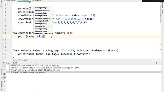Screen dimensions: 164x92
Task: Open the Favorites tool window
Action: (1, 86)
